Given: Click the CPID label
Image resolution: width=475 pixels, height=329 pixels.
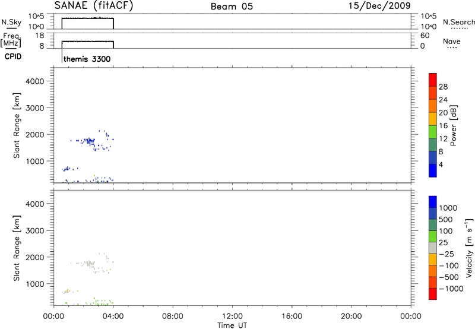Looking at the screenshot, I should pyautogui.click(x=13, y=56).
